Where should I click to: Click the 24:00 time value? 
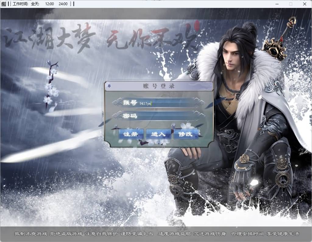coord(63,4)
